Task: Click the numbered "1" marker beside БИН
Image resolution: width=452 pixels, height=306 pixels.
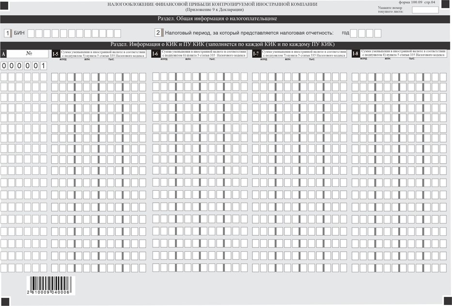Action: [x=7, y=33]
